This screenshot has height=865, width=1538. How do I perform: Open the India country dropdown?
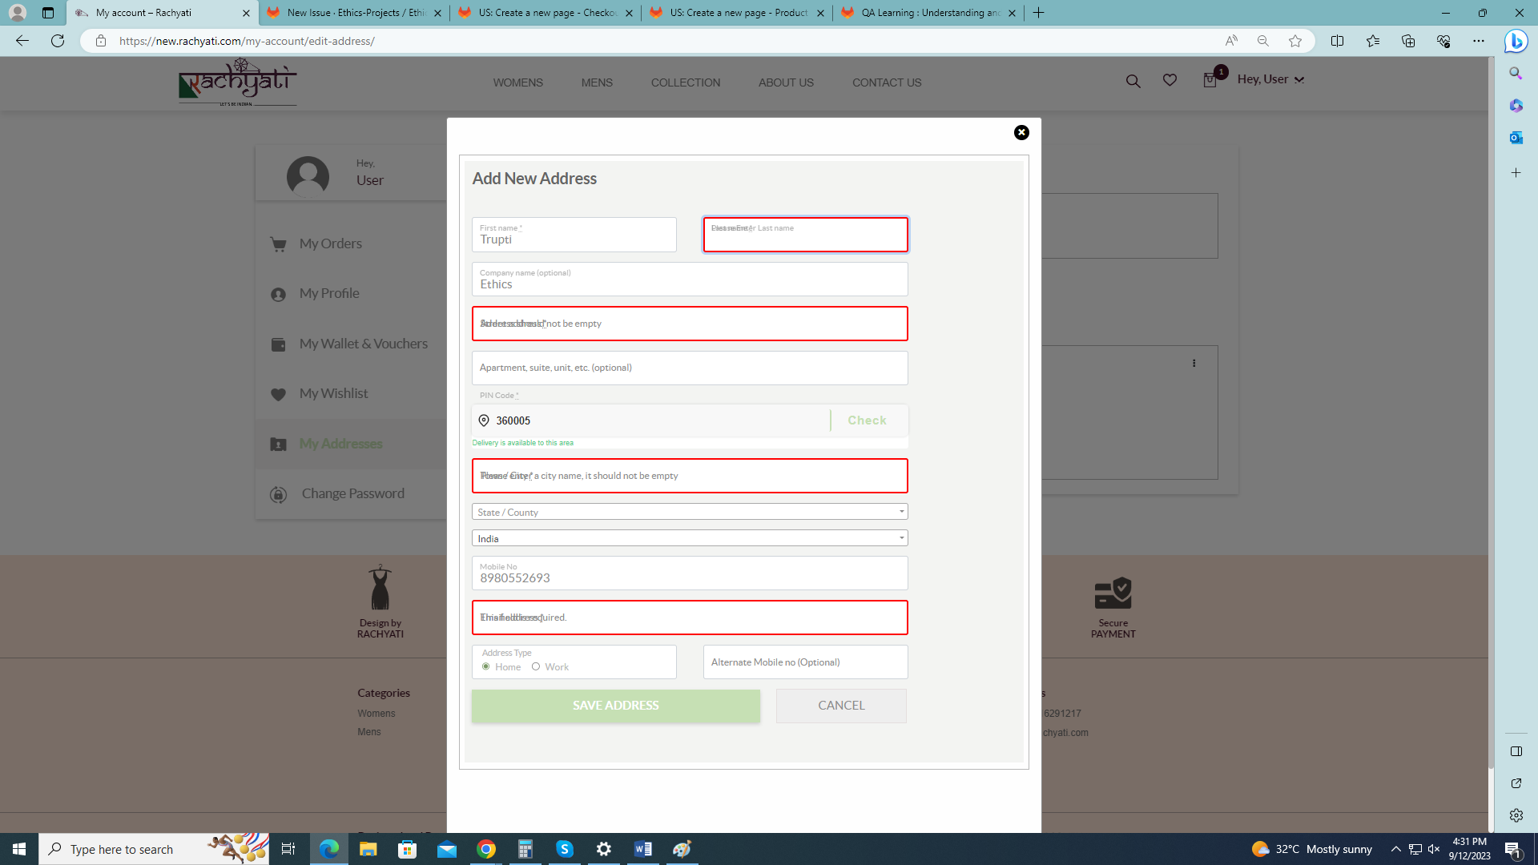pos(689,538)
